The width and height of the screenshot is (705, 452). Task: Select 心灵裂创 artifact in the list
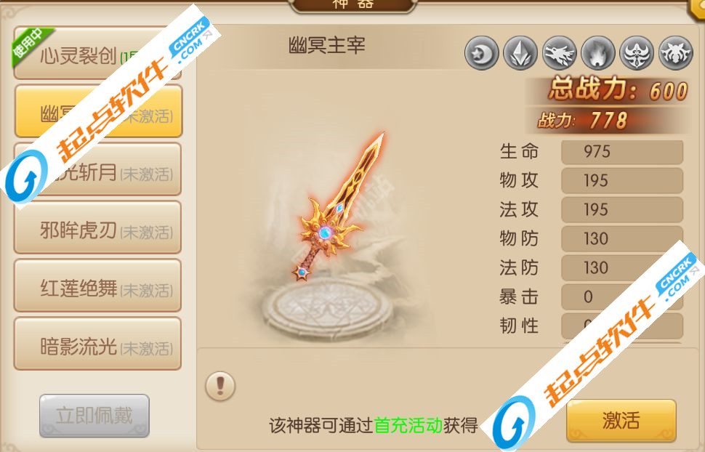[x=97, y=54]
